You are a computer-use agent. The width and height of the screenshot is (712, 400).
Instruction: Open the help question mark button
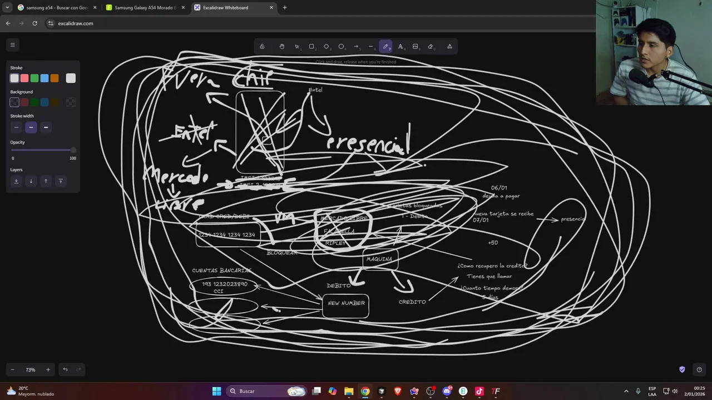point(699,369)
